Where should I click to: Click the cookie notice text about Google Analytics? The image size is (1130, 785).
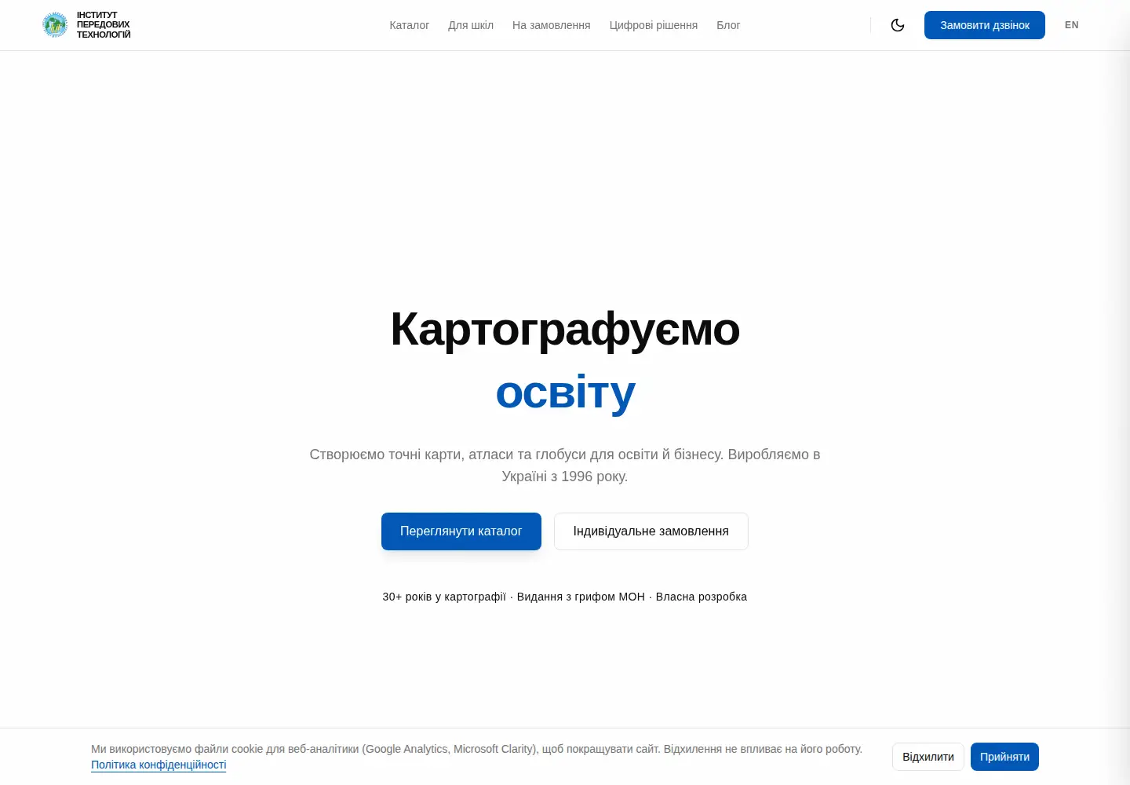[476, 749]
